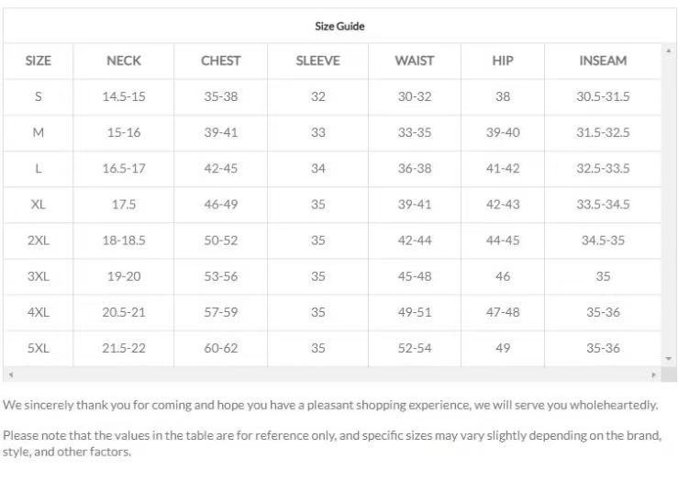Click the Size Guide title
The height and width of the screenshot is (504, 678).
click(339, 27)
